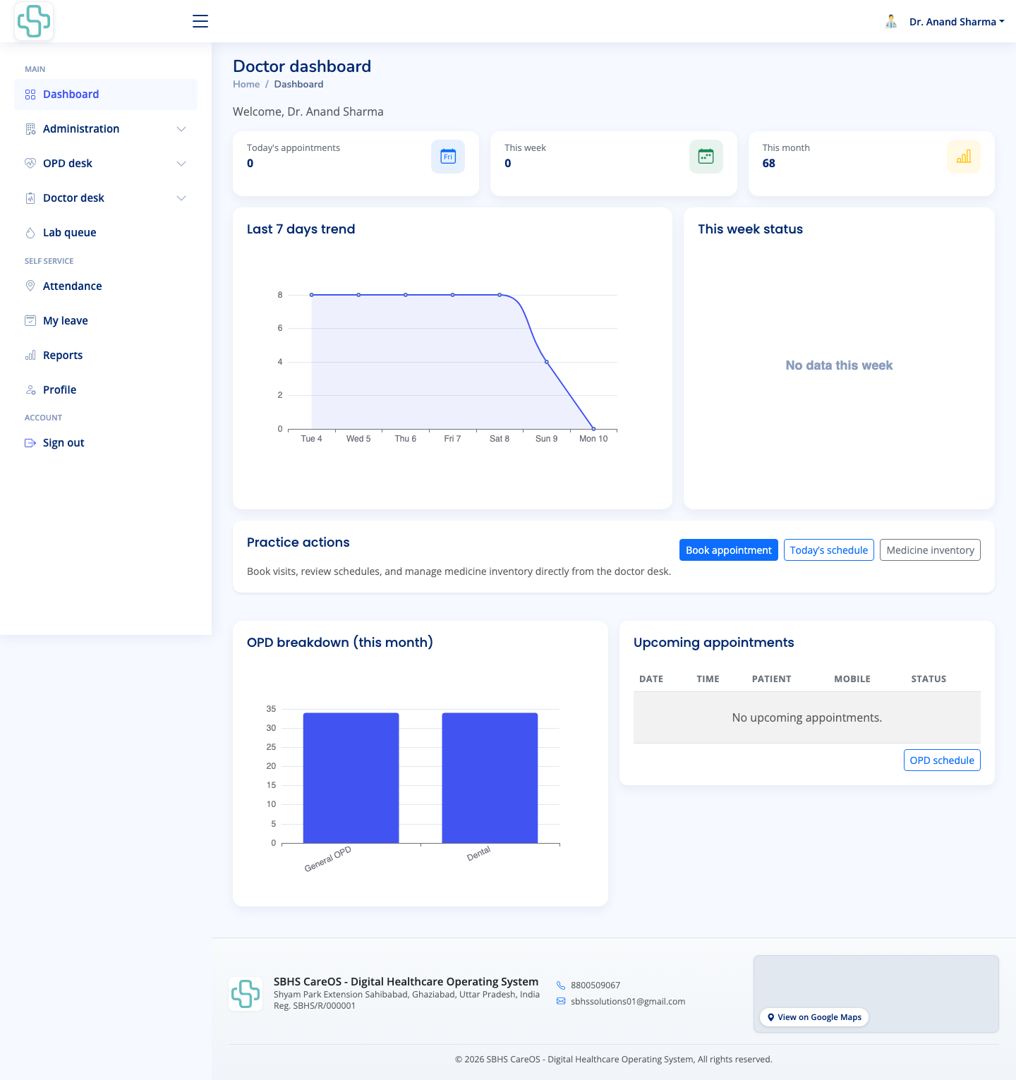Click the This month bar chart icon
The image size is (1016, 1080).
964,157
